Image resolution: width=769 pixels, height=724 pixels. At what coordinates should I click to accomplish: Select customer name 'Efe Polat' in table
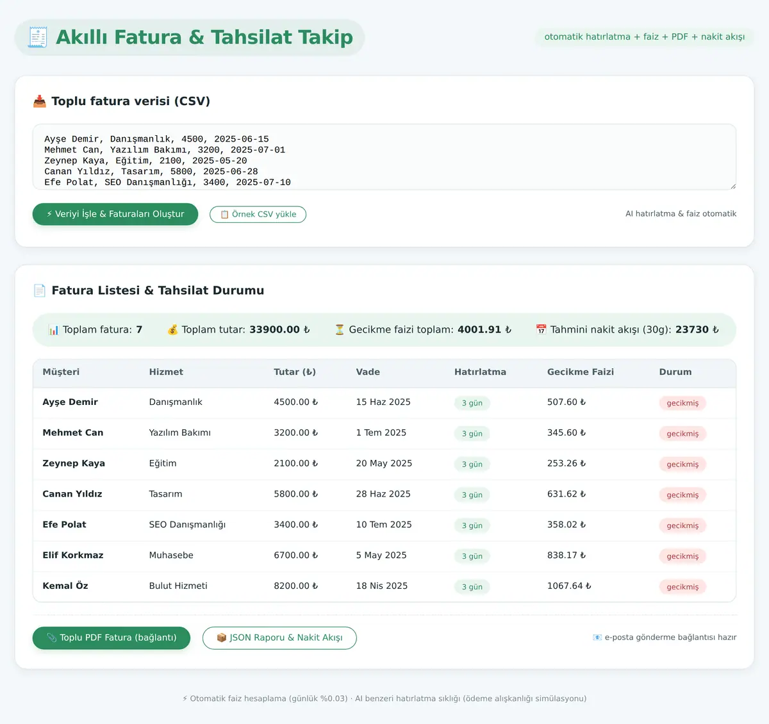pos(64,525)
